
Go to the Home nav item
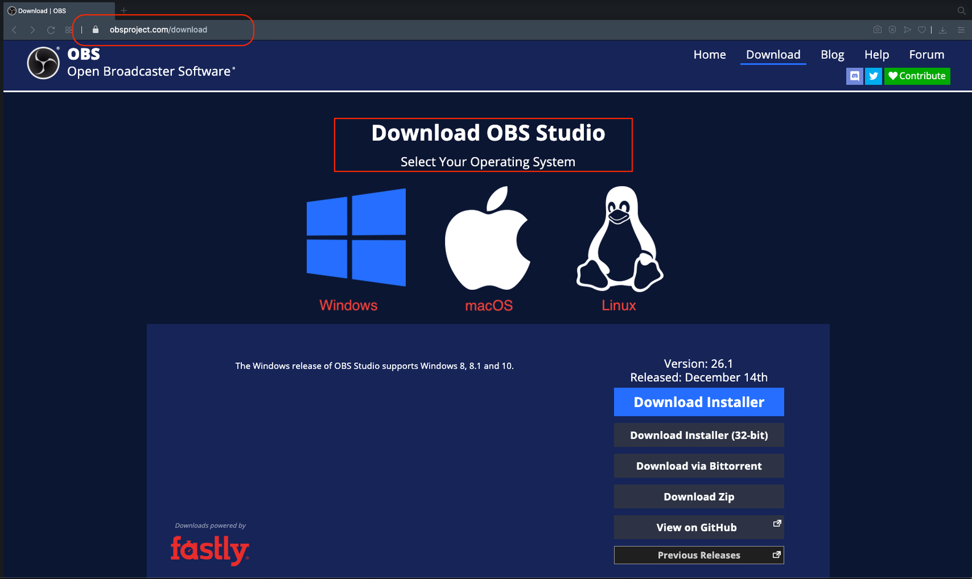[x=709, y=55]
